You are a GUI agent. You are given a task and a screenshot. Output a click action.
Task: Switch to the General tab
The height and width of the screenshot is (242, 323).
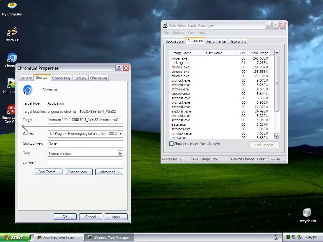tap(26, 78)
